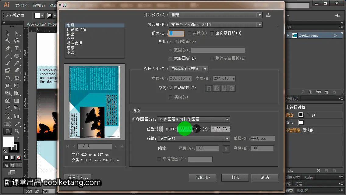The image size is (346, 195).
Task: Open the 打印图层(Y) layers dropdown
Action: (193, 119)
